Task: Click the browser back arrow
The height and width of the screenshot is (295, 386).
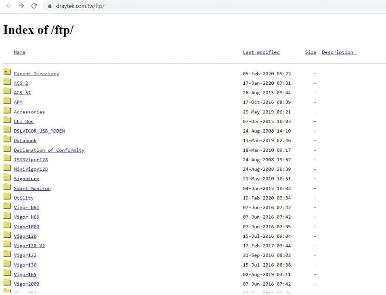Action: [x=9, y=6]
